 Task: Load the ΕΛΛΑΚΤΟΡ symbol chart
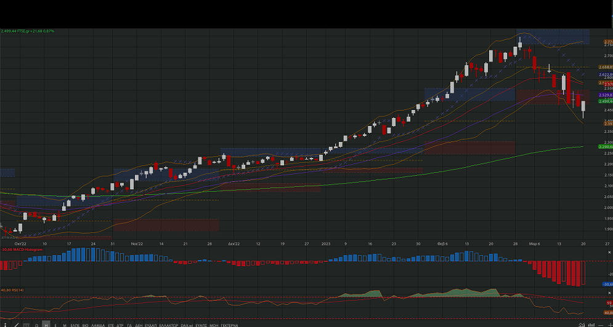pos(168,325)
